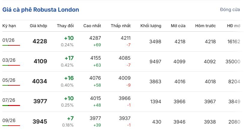Click the 'Mở cửa' column header
The height and width of the screenshot is (131, 244).
tap(178, 26)
